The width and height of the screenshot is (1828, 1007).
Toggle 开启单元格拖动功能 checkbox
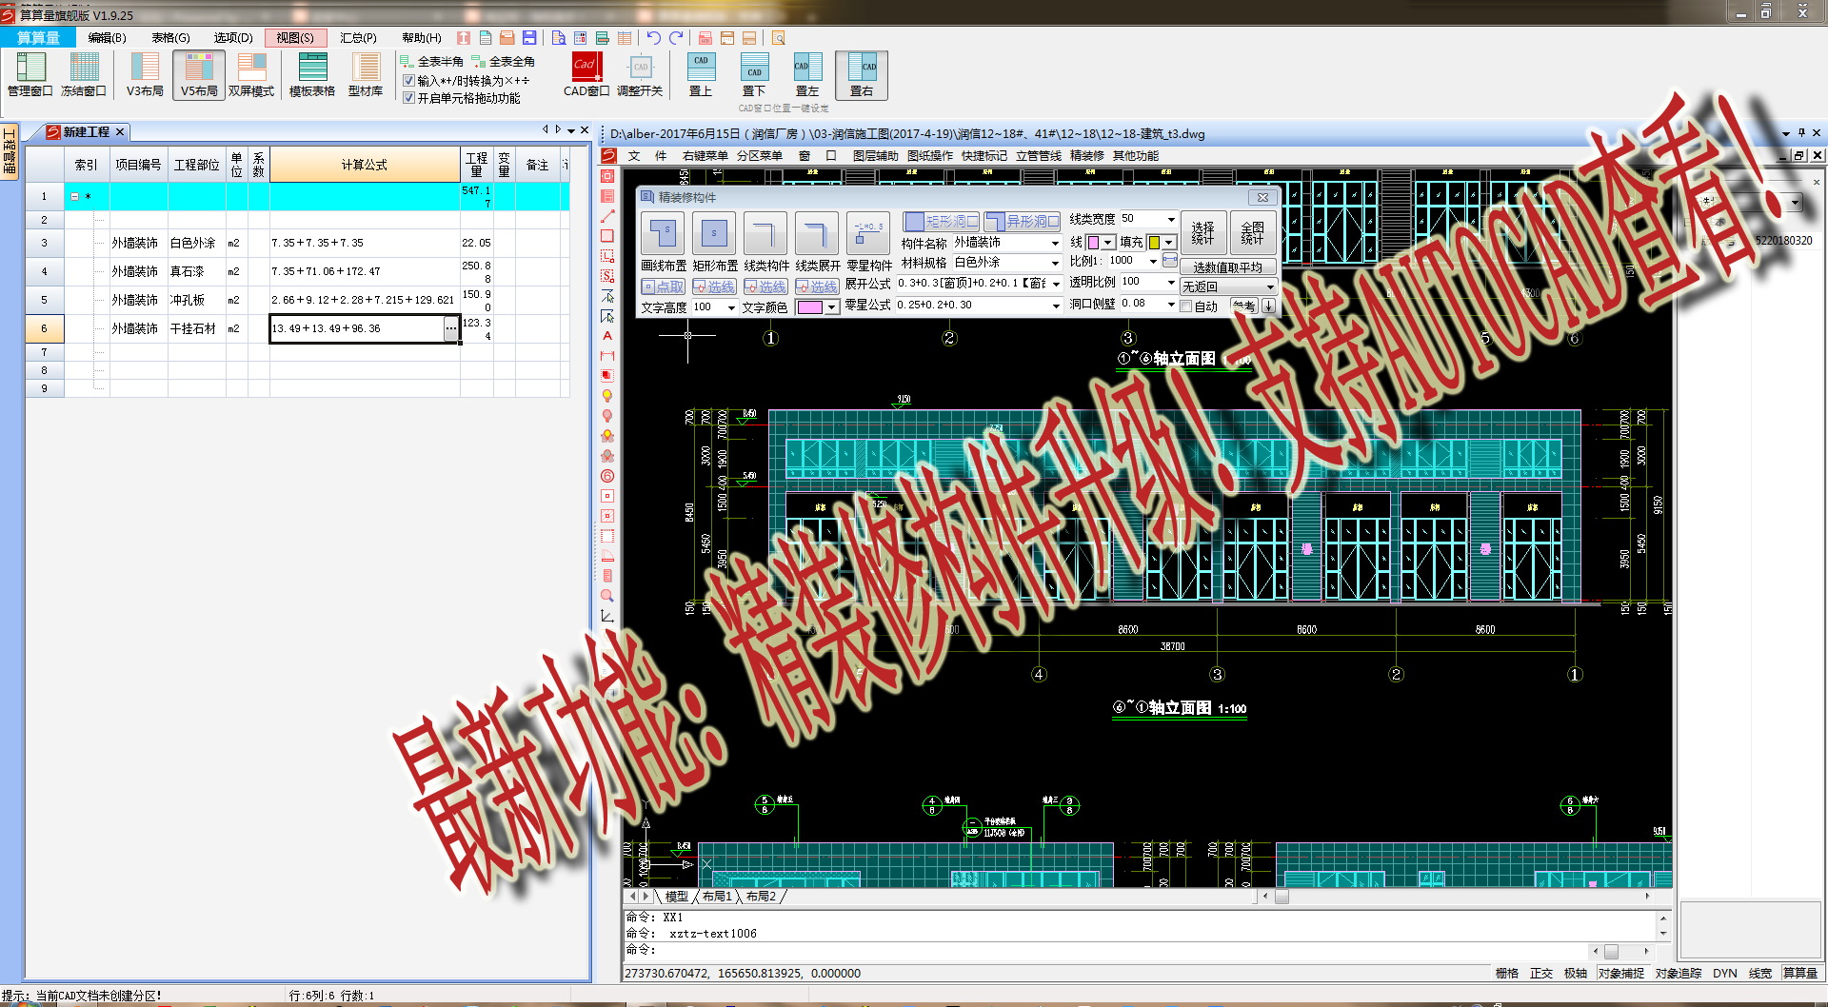pyautogui.click(x=409, y=98)
